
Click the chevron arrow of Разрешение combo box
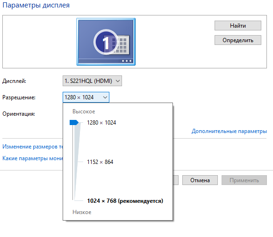click(x=105, y=97)
